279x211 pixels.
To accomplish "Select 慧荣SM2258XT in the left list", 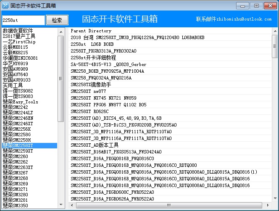I will [x=18, y=145].
